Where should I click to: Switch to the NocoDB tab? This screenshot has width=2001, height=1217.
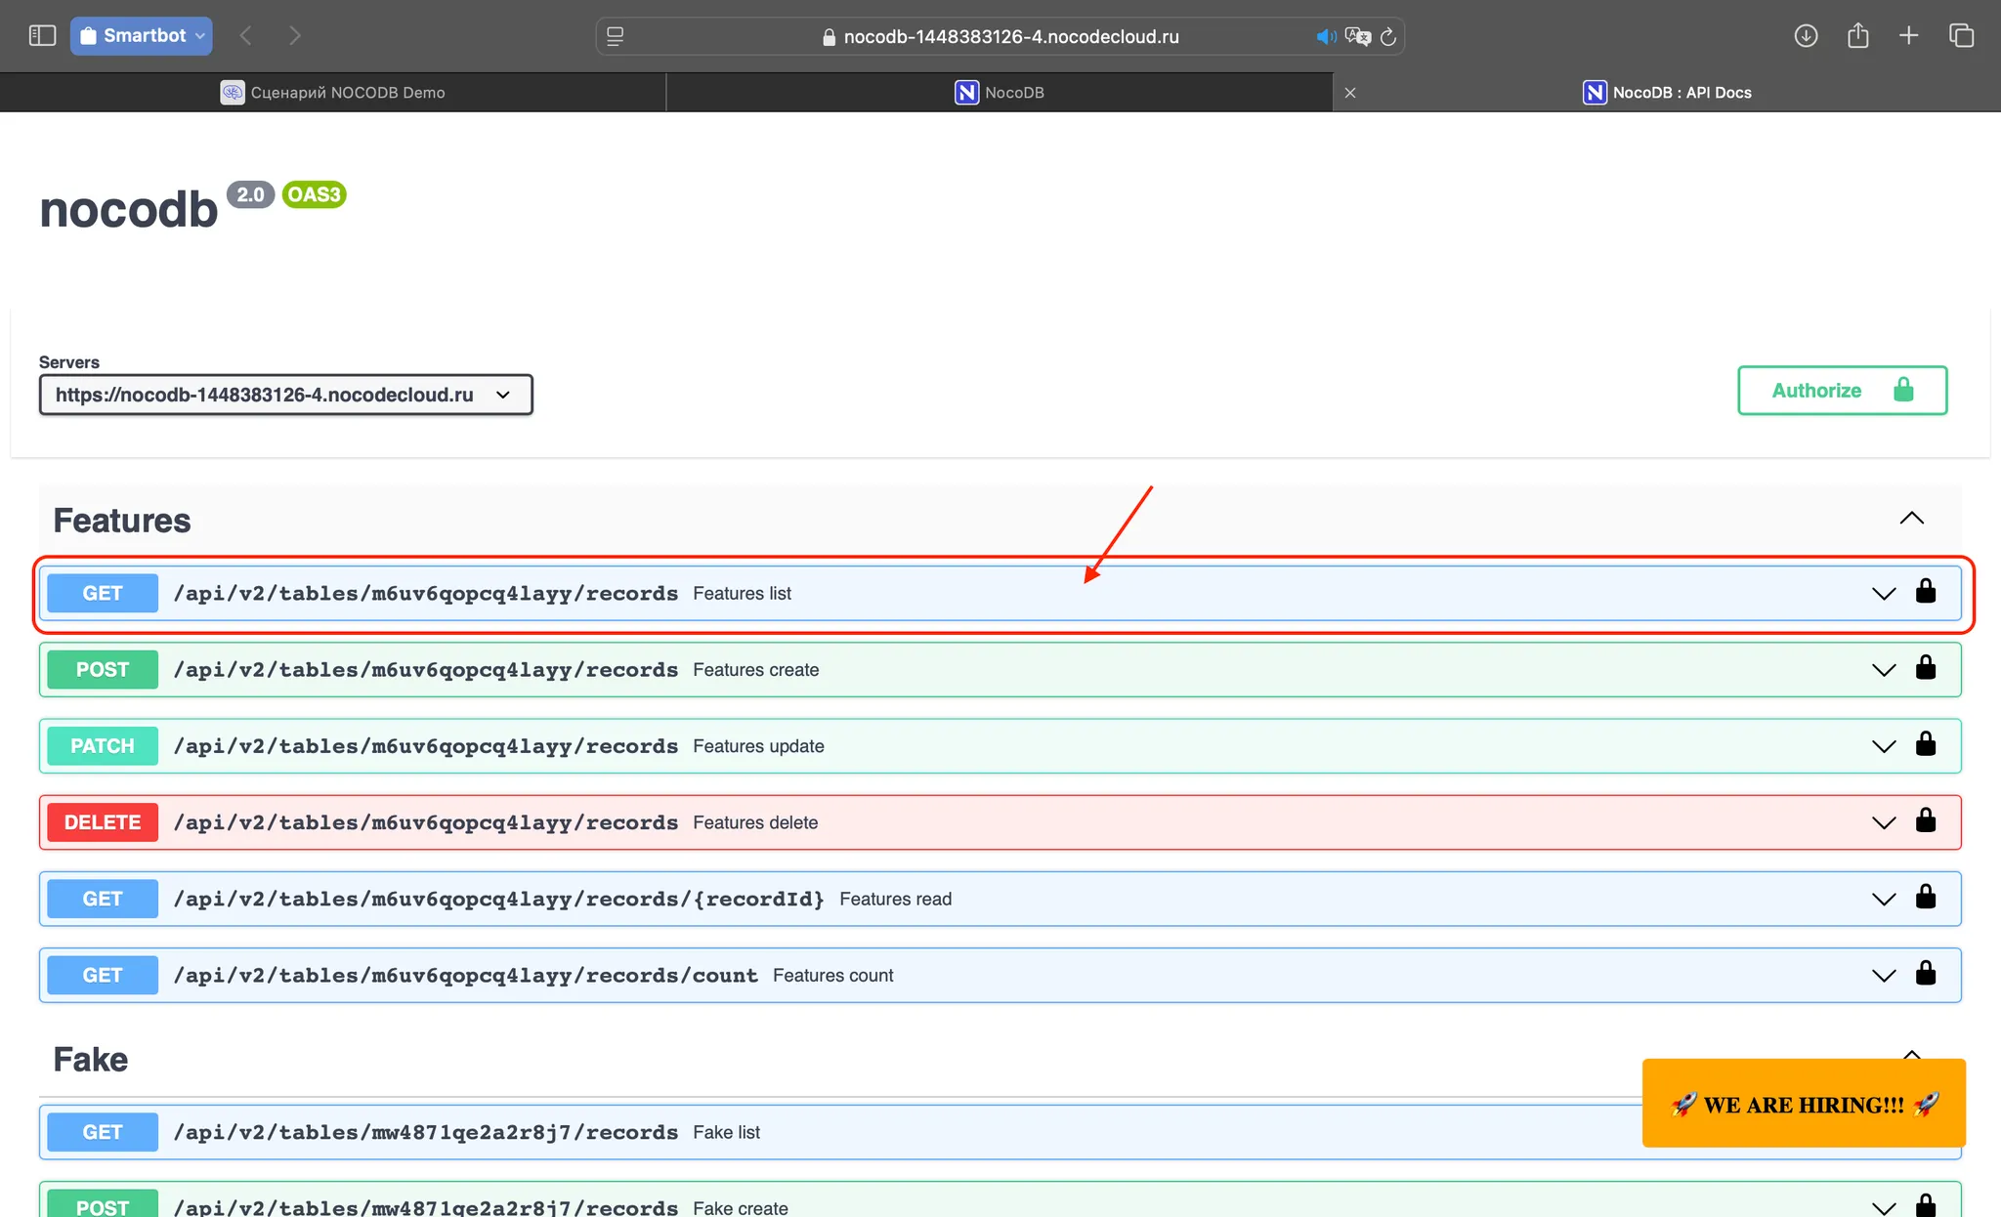999,93
